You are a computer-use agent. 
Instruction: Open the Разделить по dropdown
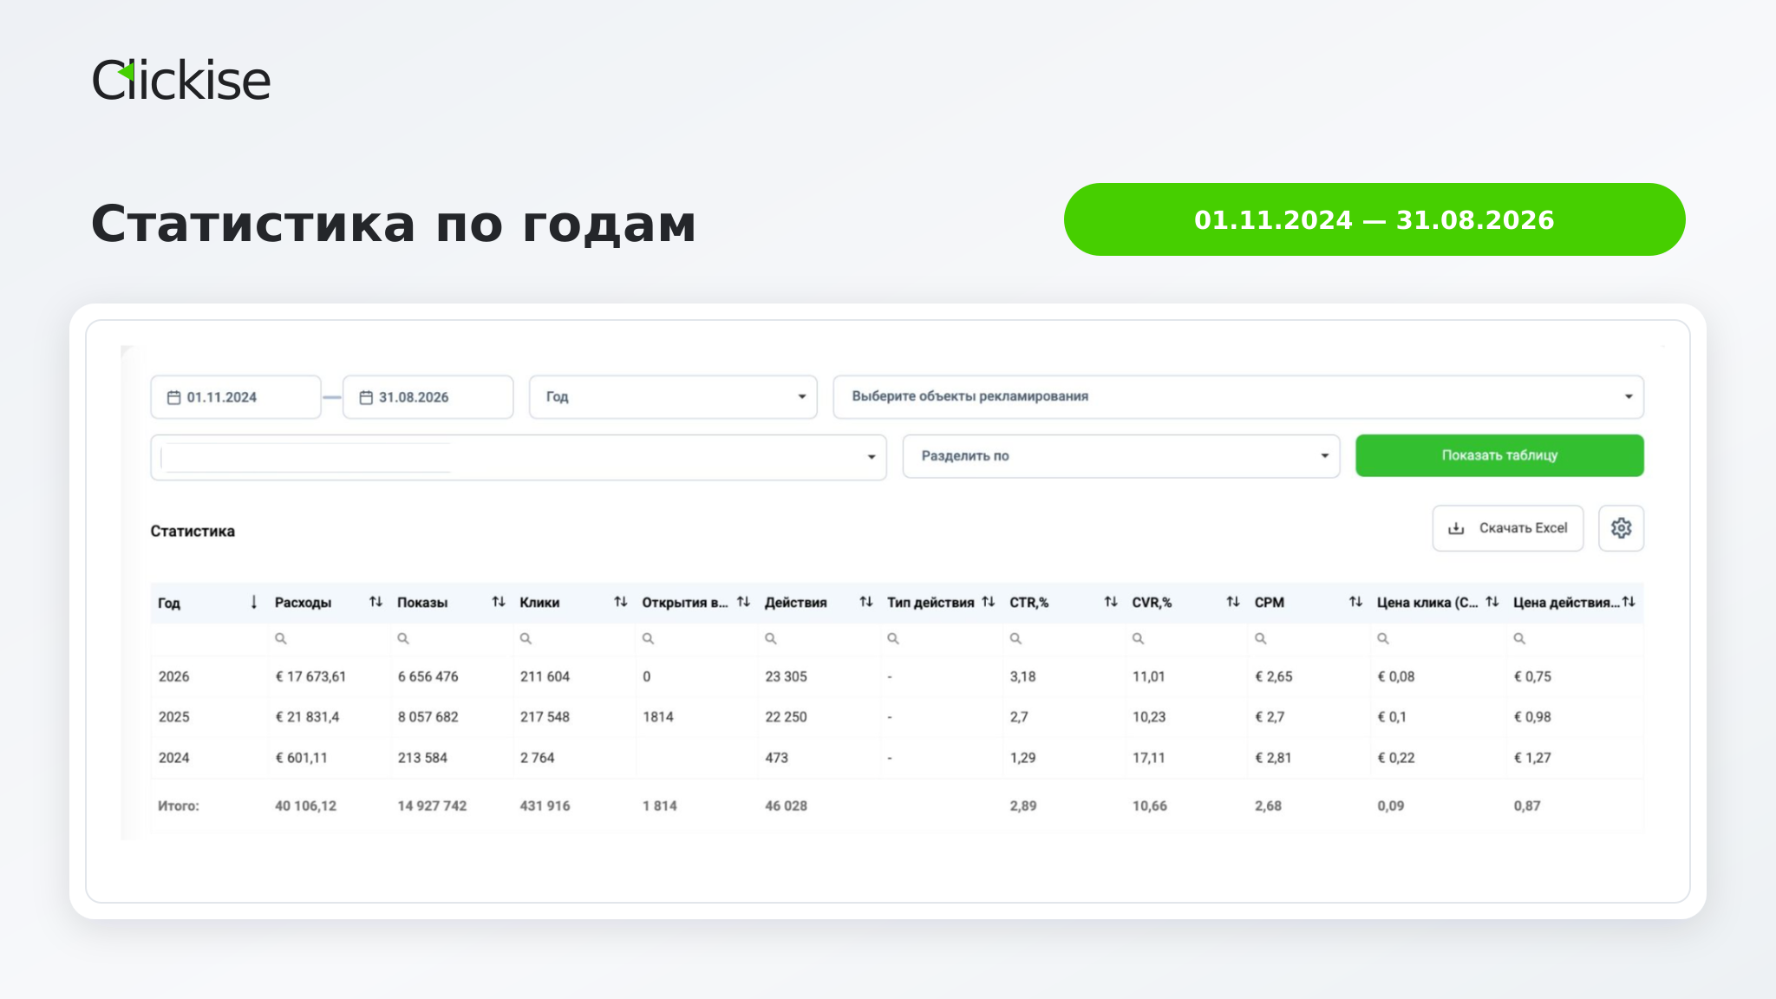1121,456
